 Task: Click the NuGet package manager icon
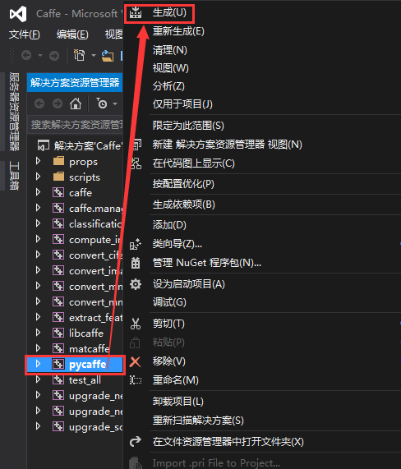(x=136, y=263)
